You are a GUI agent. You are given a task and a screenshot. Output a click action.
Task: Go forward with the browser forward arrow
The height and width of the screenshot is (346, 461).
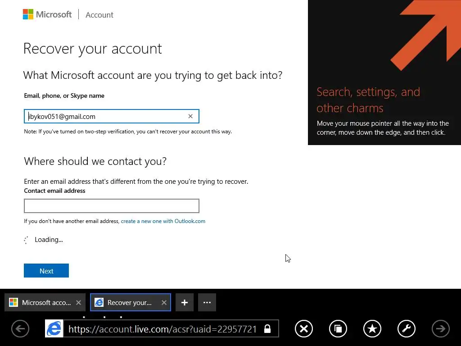440,328
